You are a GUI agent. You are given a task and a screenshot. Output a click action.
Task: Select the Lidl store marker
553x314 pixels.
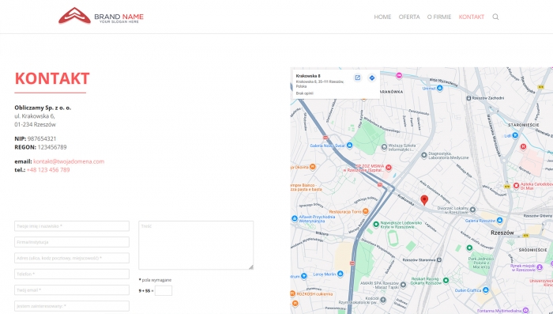pyautogui.click(x=515, y=135)
